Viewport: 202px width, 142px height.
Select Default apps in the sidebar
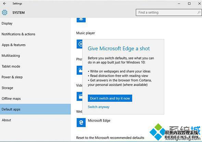(35, 109)
